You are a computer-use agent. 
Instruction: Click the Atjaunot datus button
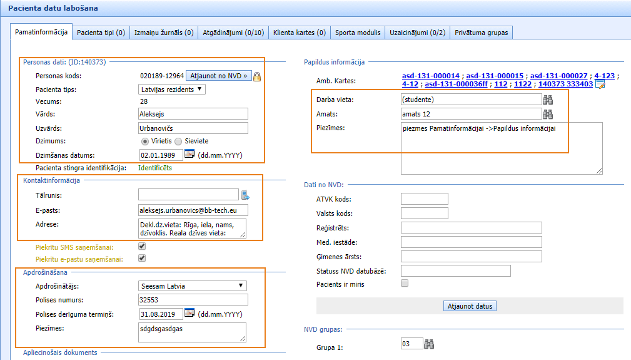tap(470, 306)
